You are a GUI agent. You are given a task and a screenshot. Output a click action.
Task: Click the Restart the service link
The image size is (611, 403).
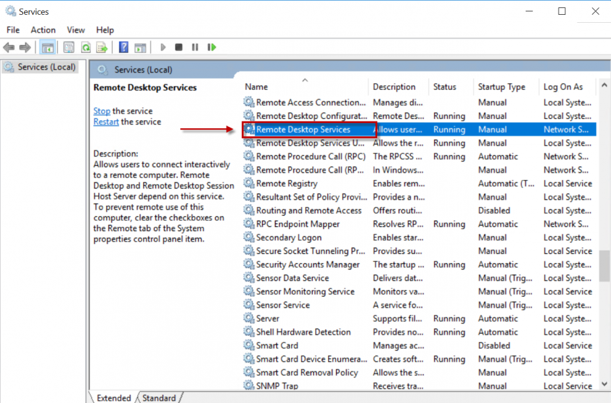(106, 122)
